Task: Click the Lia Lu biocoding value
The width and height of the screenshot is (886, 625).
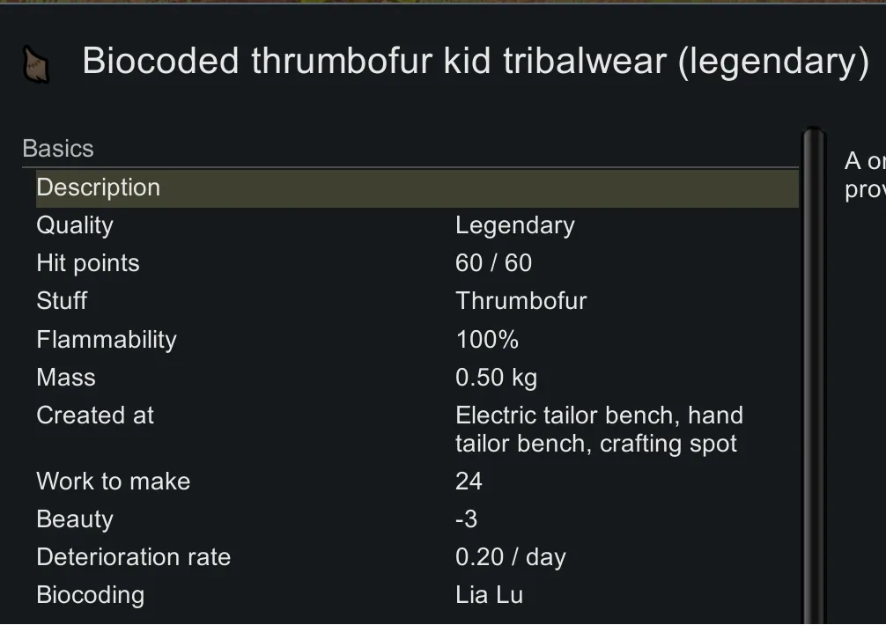Action: click(489, 595)
